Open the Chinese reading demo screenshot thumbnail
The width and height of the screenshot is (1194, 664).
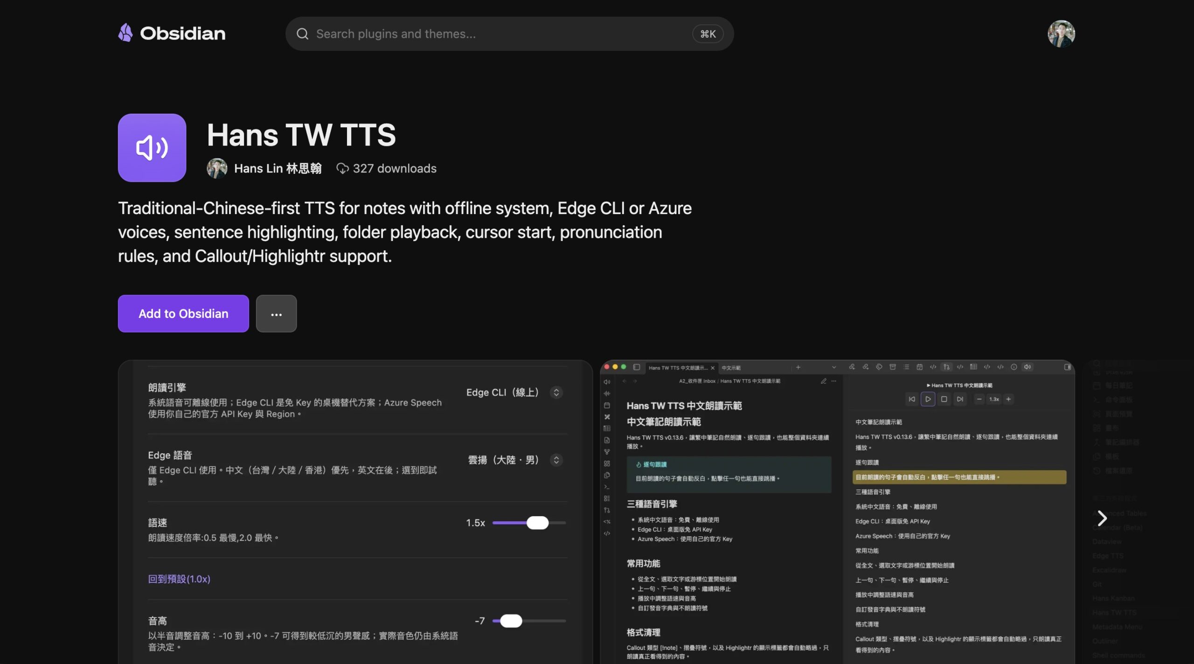pos(837,512)
